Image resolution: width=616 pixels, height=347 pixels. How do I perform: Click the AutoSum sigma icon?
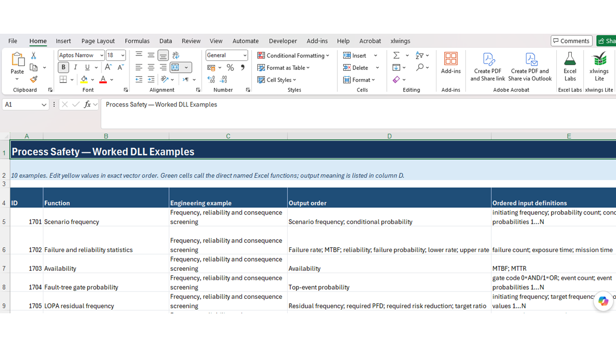(x=396, y=55)
